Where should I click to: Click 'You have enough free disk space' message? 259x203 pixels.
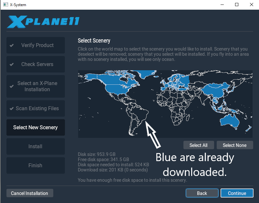click(132, 180)
